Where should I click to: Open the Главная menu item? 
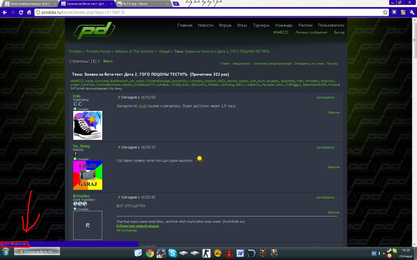click(x=185, y=25)
